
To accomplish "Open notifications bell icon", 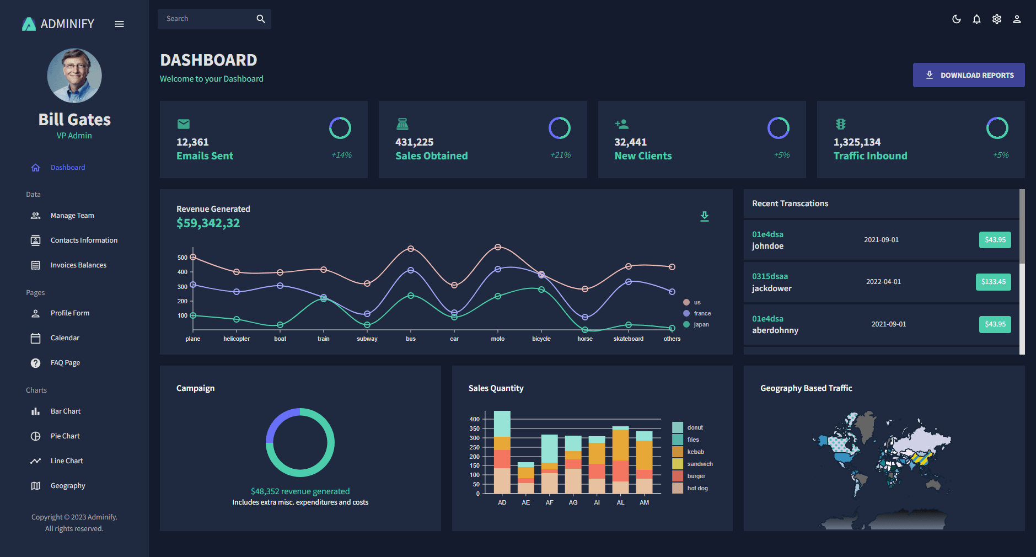I will [x=976, y=19].
